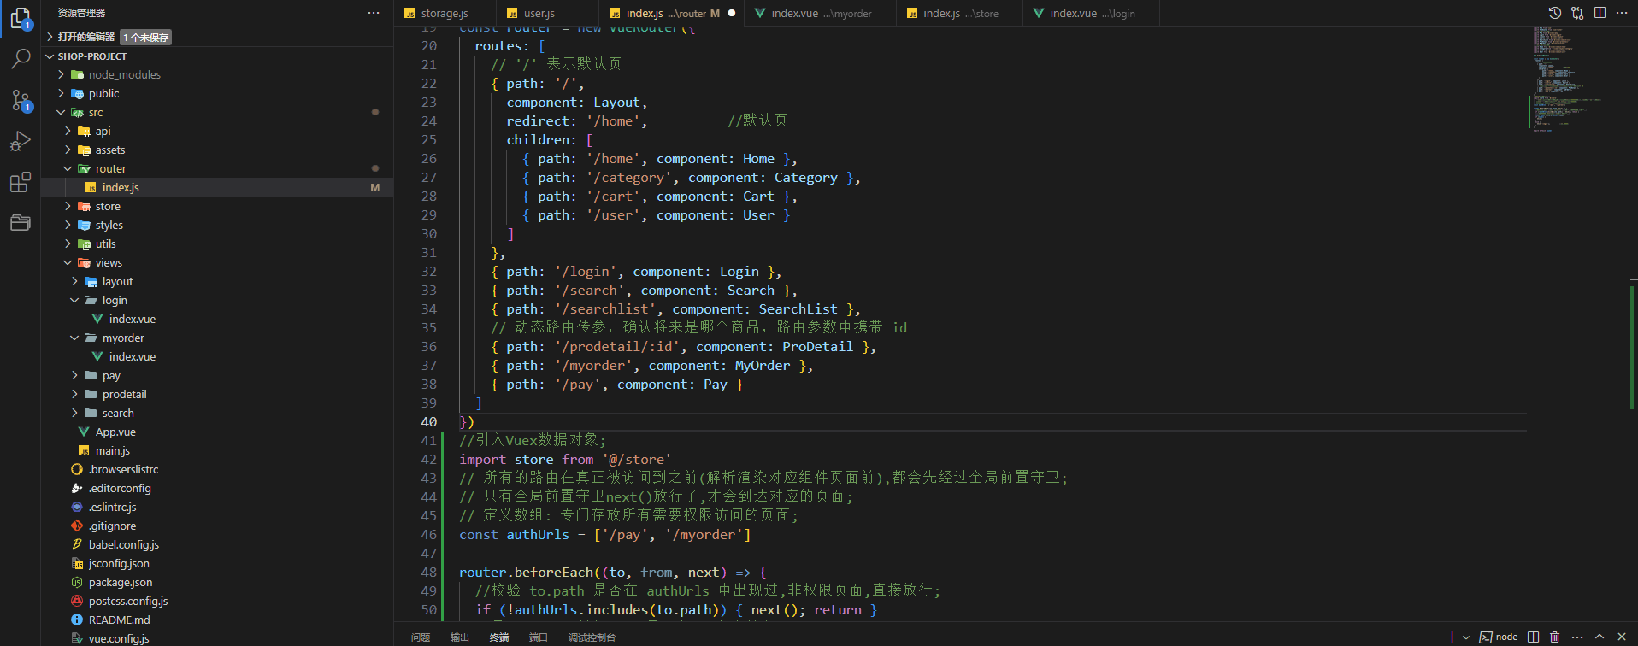Expand the search folder
The height and width of the screenshot is (646, 1638).
(74, 413)
